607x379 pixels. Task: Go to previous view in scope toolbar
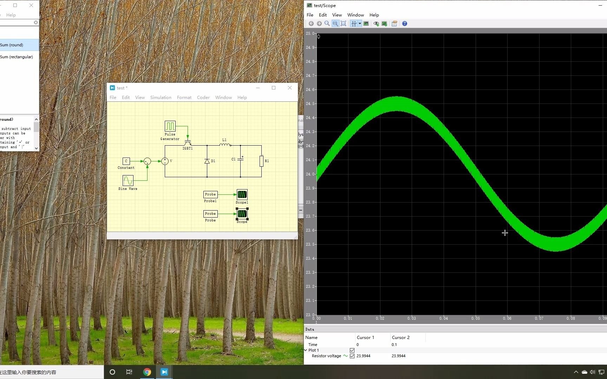coord(311,24)
